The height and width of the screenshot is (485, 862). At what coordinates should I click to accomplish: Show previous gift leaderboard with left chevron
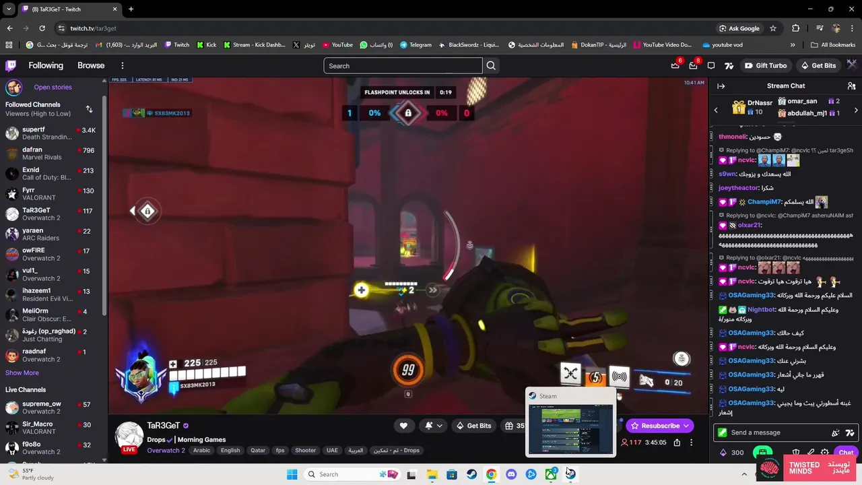pos(716,110)
